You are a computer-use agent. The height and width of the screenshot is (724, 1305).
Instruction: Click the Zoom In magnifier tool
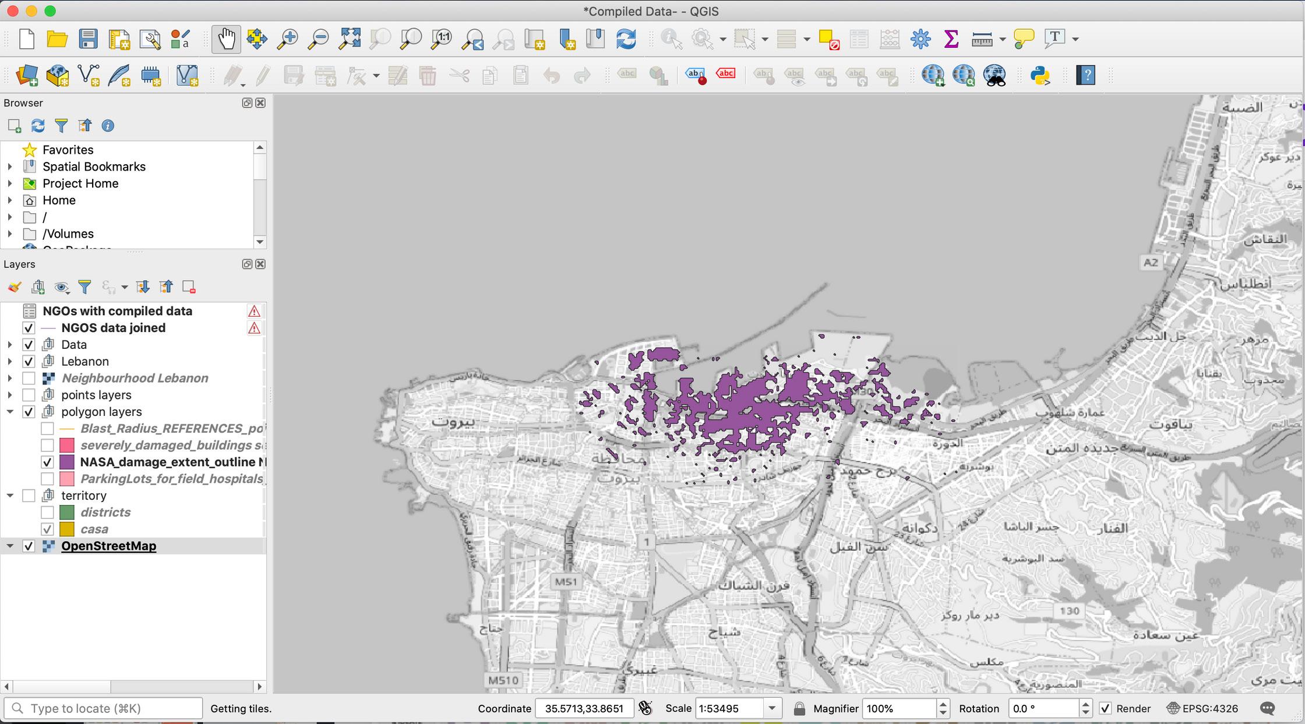coord(287,39)
